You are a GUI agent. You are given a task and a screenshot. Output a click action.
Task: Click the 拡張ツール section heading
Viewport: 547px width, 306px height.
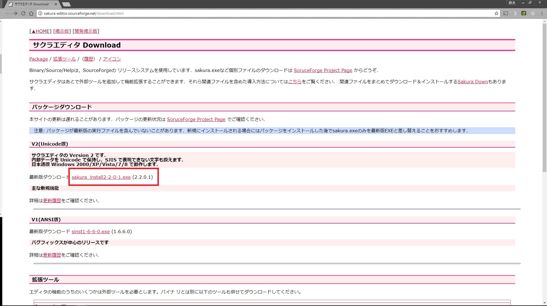point(45,280)
